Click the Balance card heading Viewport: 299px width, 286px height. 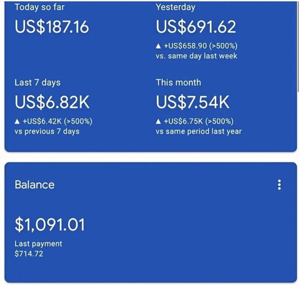(34, 185)
